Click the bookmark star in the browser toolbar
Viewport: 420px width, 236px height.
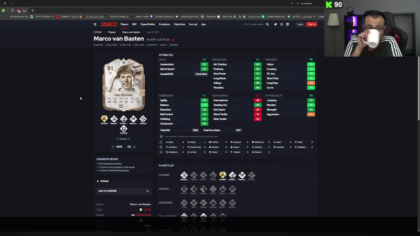coord(32,10)
